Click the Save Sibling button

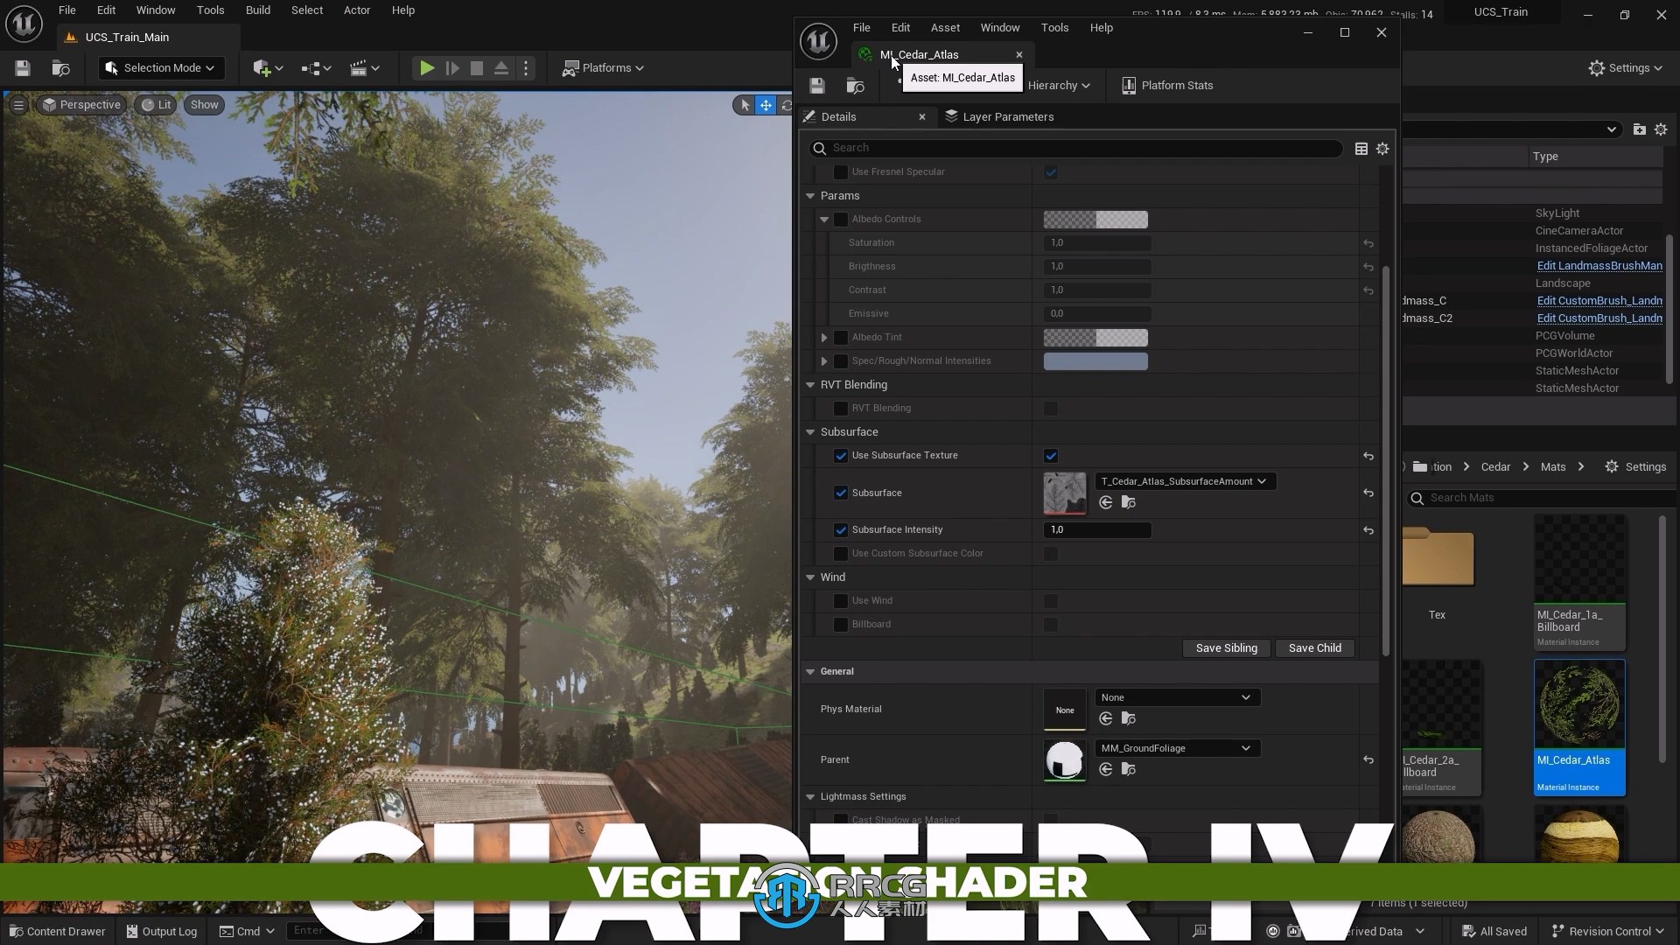pos(1227,647)
